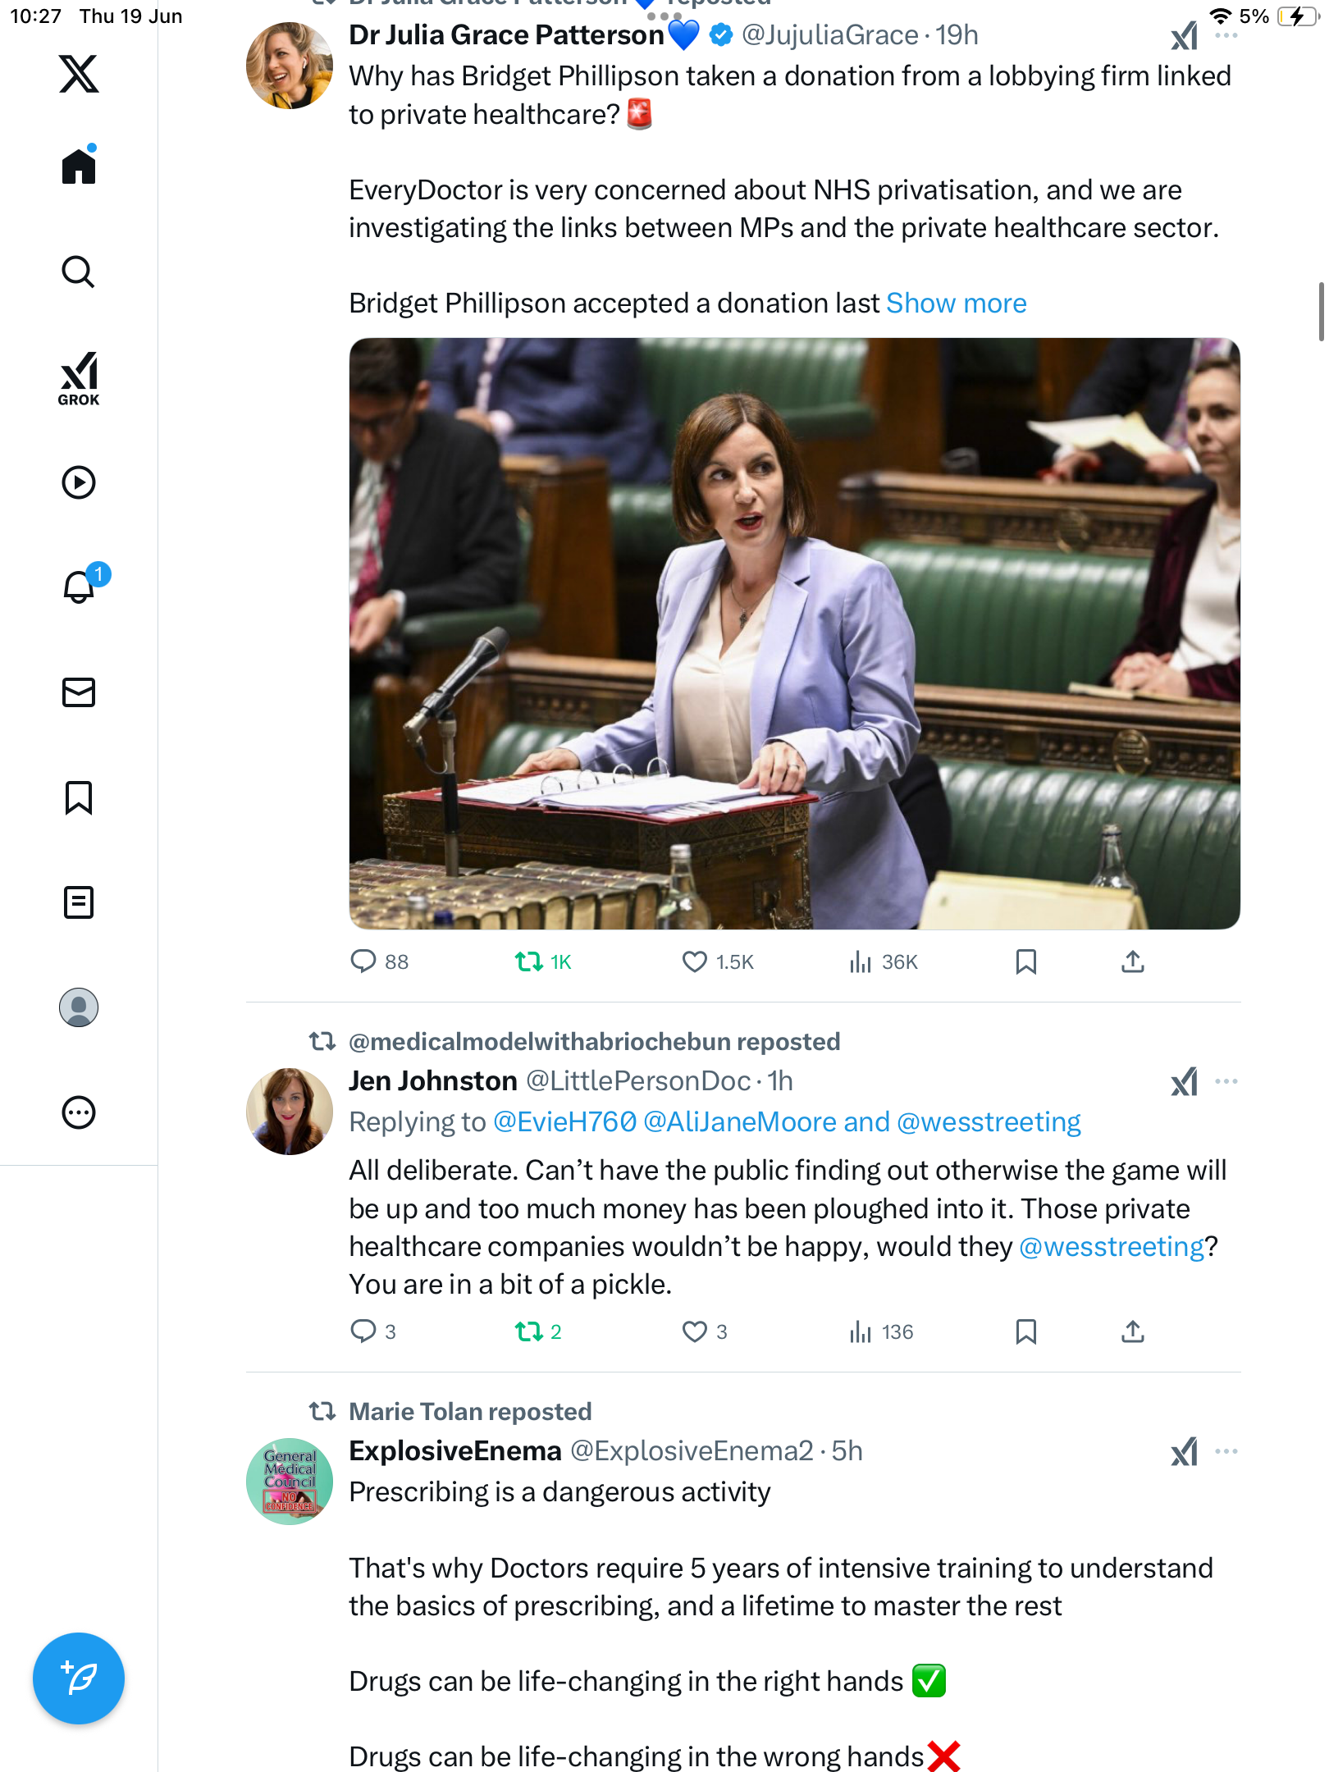1329x1772 pixels.
Task: Click the page scrollbar handle
Action: (x=1322, y=312)
